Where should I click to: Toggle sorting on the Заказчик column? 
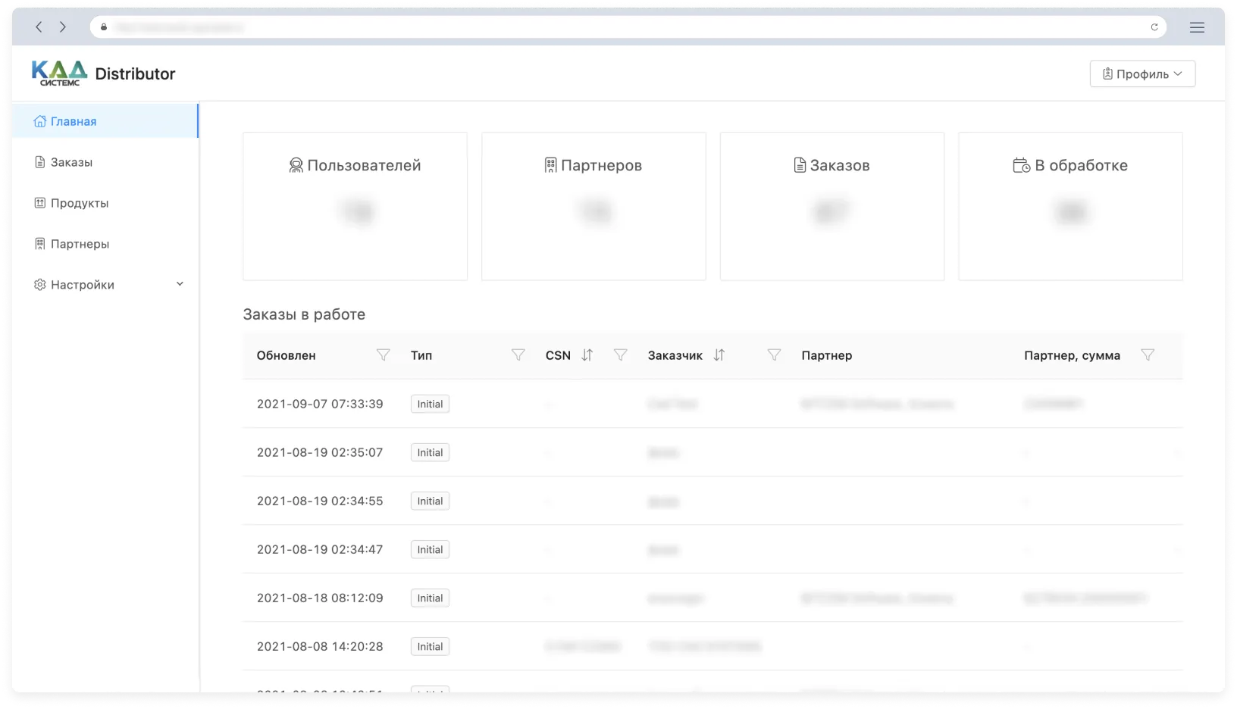tap(719, 354)
